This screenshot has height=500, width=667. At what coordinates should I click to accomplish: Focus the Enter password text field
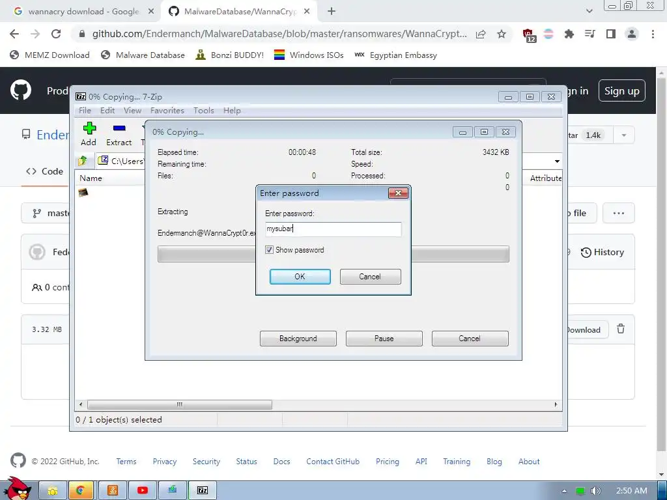pos(333,229)
